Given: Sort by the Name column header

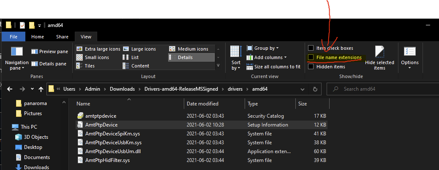Looking at the screenshot, I should (129, 104).
